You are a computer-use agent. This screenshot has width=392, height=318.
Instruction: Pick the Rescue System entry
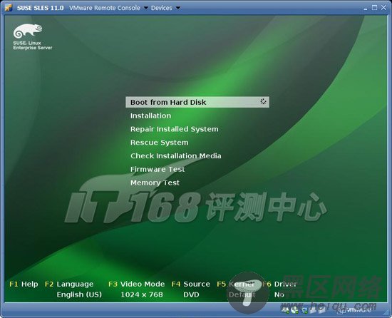click(159, 143)
